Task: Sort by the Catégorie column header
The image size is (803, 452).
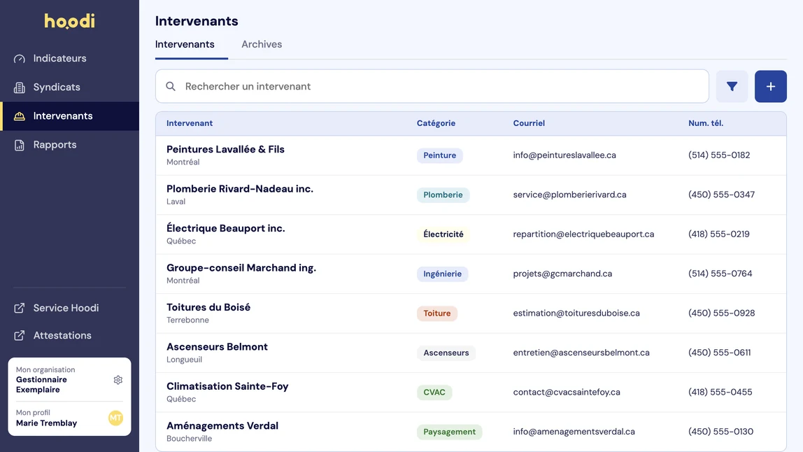Action: [436, 124]
